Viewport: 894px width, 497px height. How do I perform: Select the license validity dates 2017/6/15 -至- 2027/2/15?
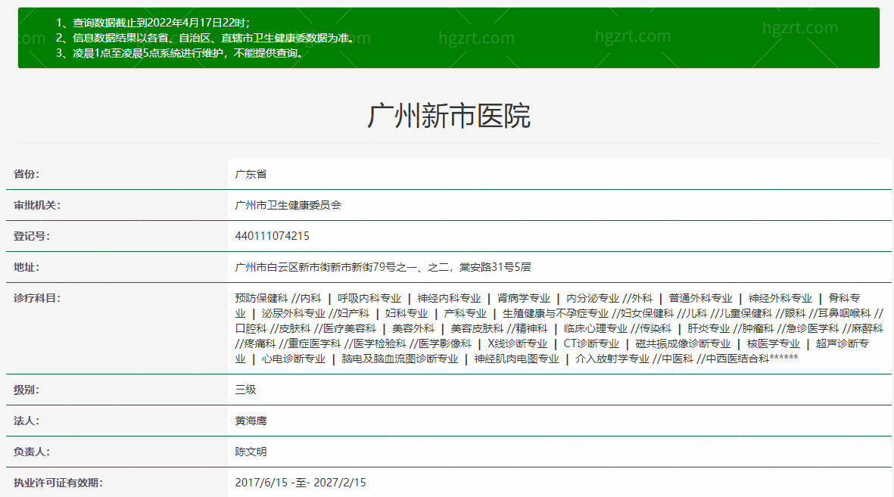[301, 483]
